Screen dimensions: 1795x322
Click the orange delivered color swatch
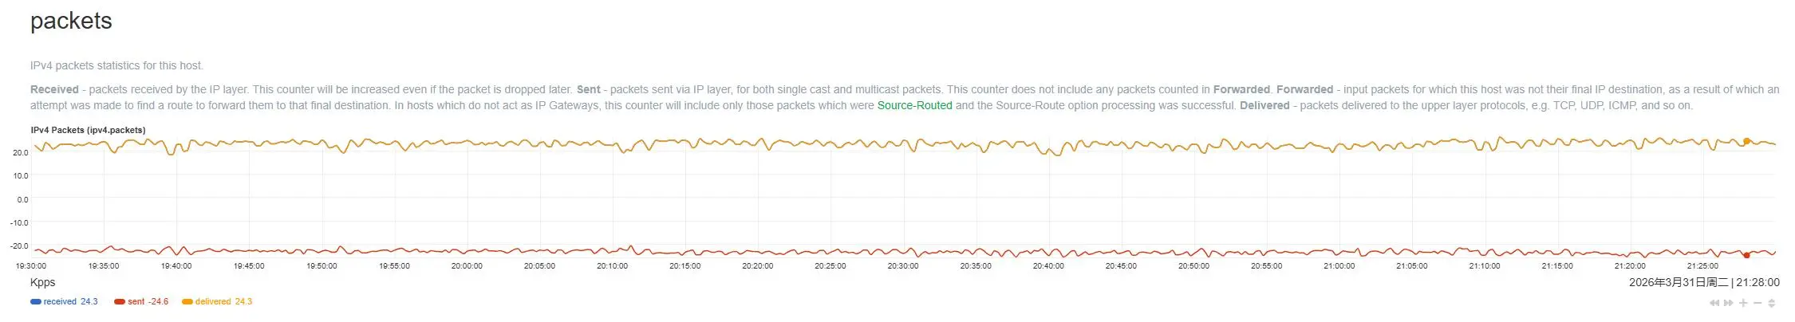[187, 302]
